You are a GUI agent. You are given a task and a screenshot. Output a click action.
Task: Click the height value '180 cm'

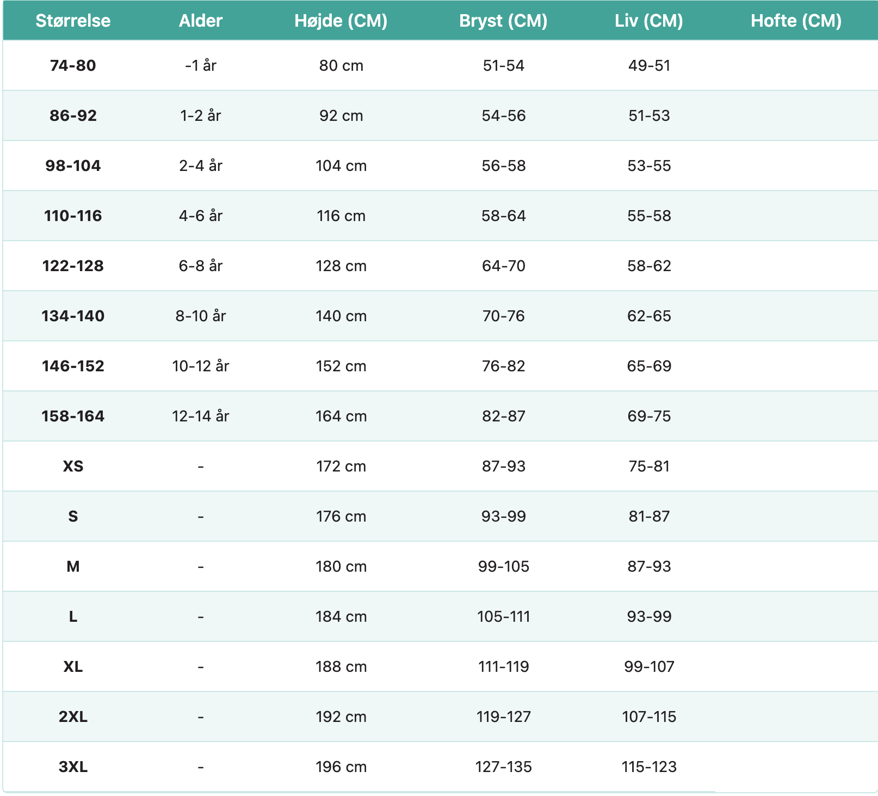tap(341, 566)
